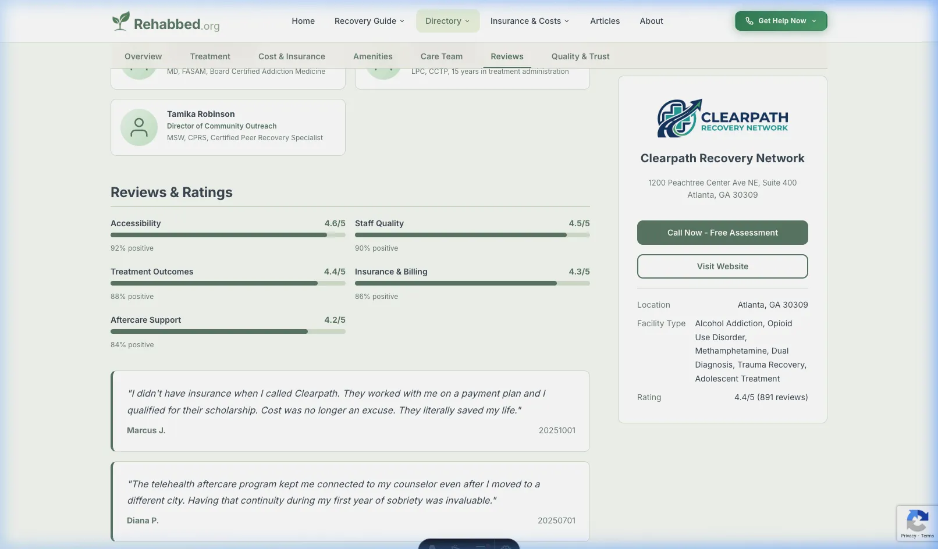
Task: Select the Amenities tab
Action: tap(372, 56)
